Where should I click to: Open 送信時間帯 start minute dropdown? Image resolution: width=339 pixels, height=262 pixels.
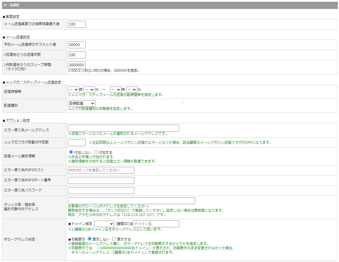tap(89, 90)
